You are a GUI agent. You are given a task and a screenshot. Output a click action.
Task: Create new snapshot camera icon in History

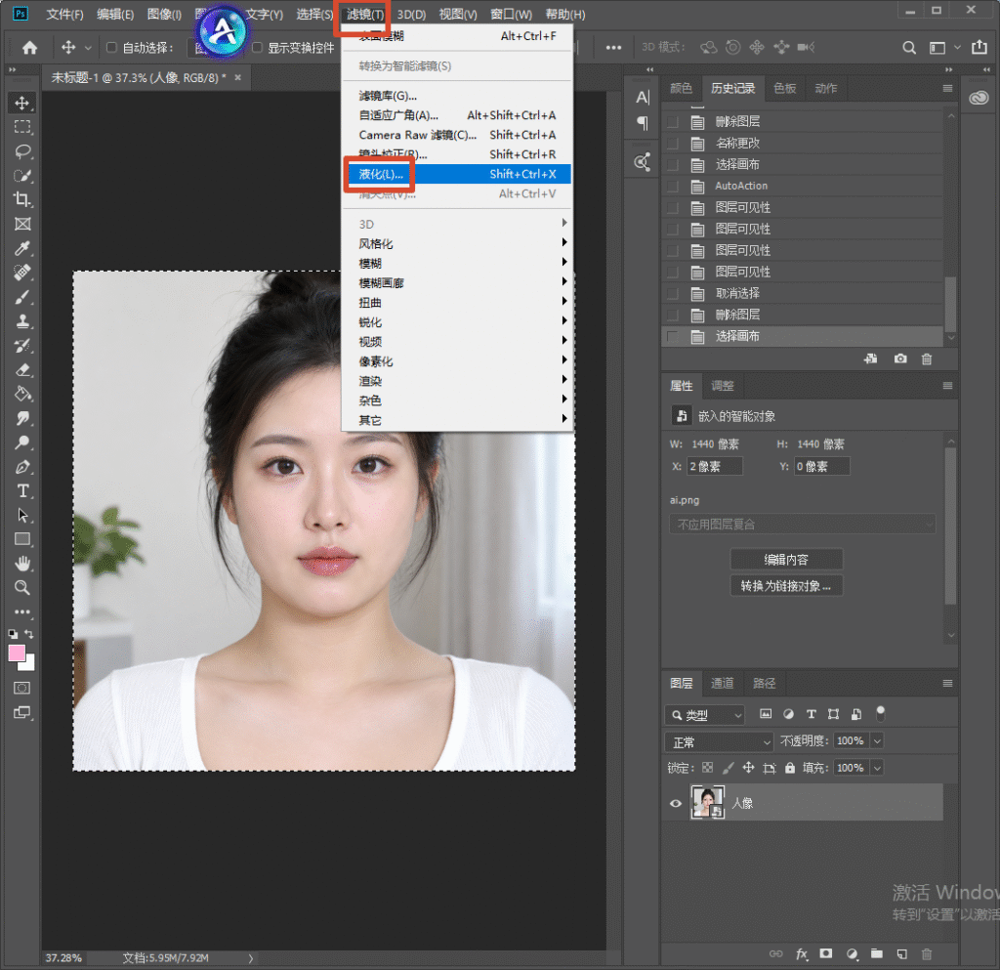(899, 359)
